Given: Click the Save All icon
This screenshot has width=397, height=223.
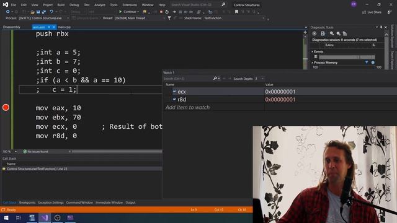Looking at the screenshot, I should pyautogui.click(x=44, y=12).
